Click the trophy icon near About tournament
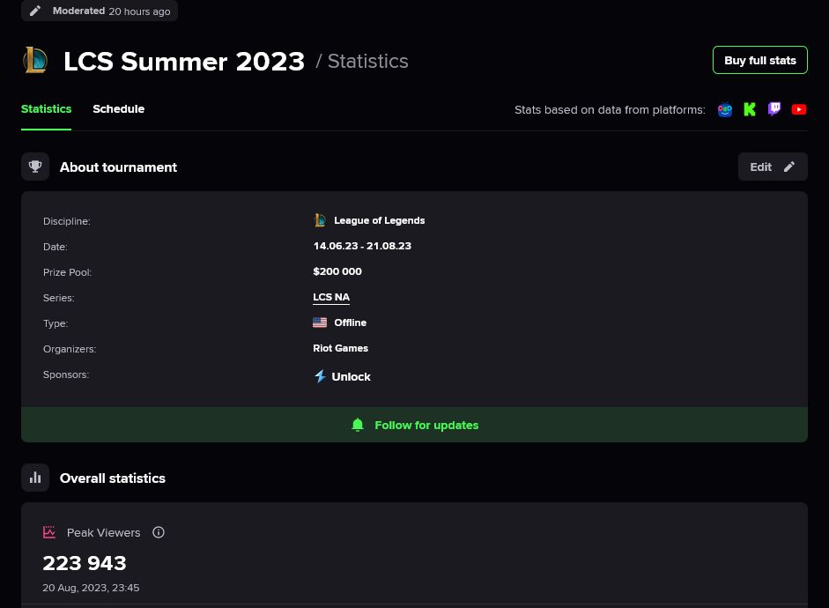Screen dimensions: 829x608 [x=35, y=167]
